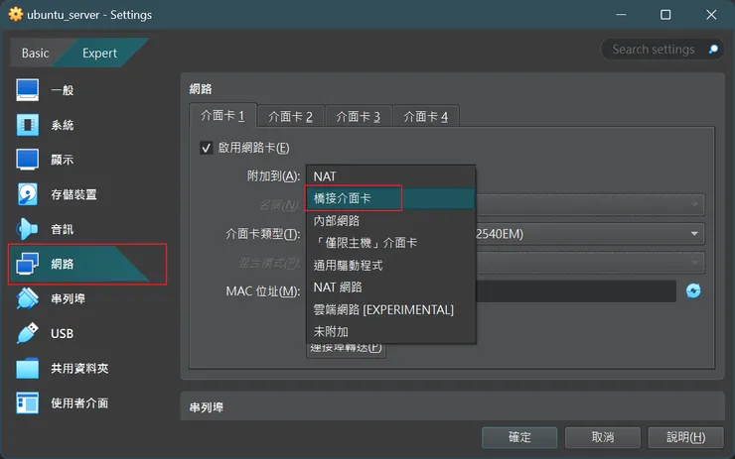Open the 音訊 (Audio) speaker icon
Viewport: 735px width, 459px height.
27,229
